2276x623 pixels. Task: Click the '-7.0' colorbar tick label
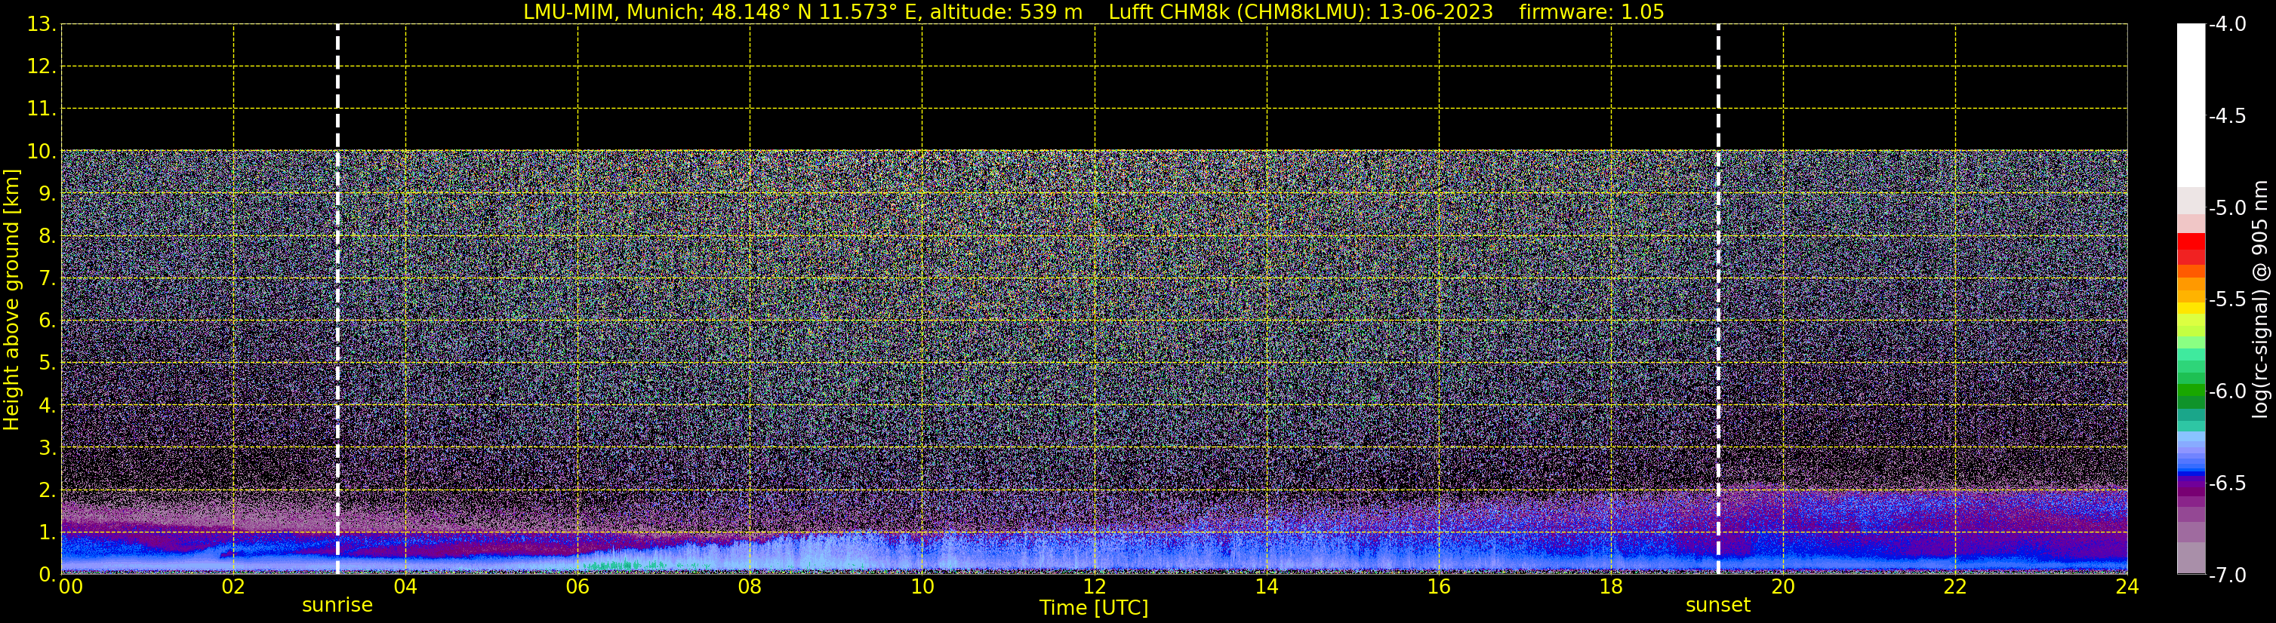coord(2226,575)
